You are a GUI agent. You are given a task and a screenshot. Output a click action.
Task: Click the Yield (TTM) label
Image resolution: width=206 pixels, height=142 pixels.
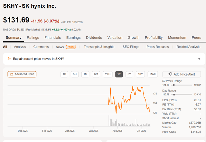169,114
